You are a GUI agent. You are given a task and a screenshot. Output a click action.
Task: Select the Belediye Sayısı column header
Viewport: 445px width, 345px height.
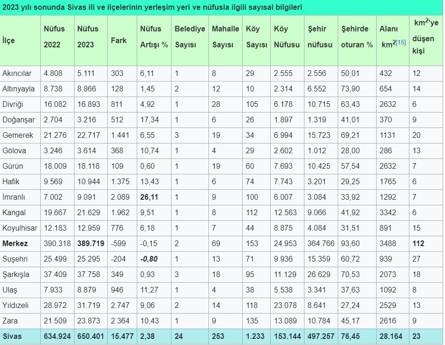(190, 37)
